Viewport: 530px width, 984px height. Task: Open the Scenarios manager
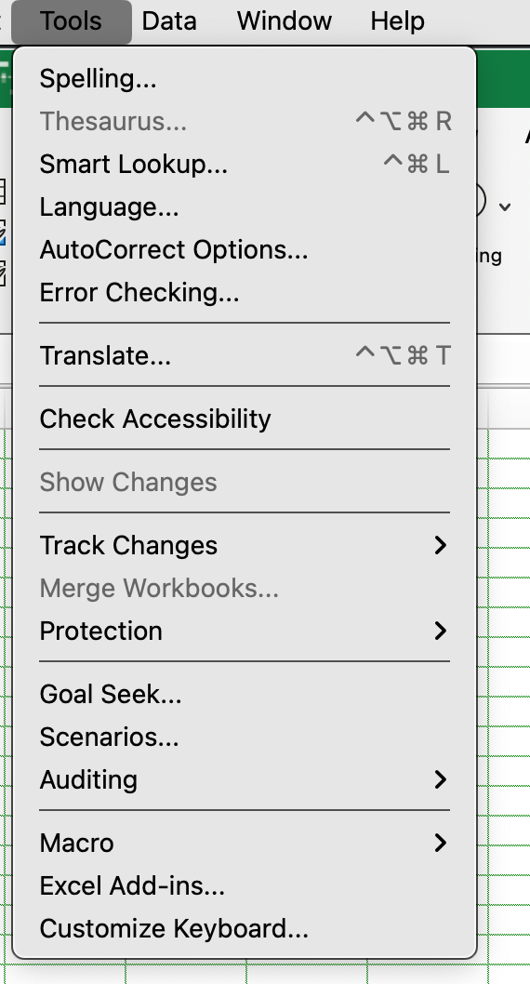pos(245,737)
